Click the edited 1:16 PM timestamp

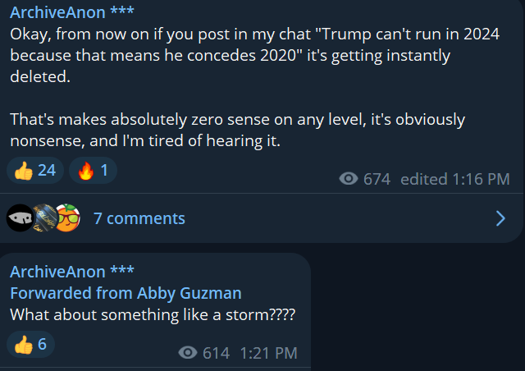click(x=455, y=179)
